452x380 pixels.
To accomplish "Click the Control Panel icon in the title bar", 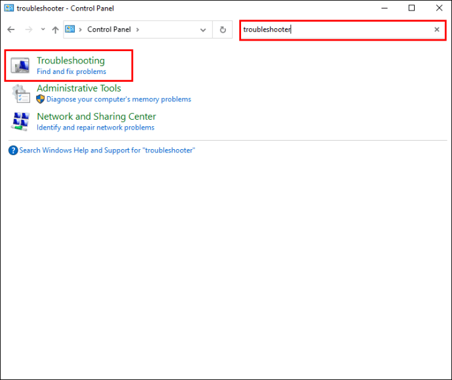I will (x=9, y=8).
